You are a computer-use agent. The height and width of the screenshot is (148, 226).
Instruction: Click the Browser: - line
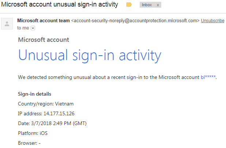pyautogui.click(x=29, y=143)
